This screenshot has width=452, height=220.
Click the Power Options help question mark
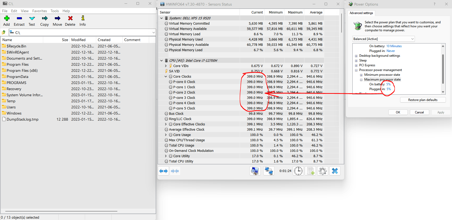(434, 4)
